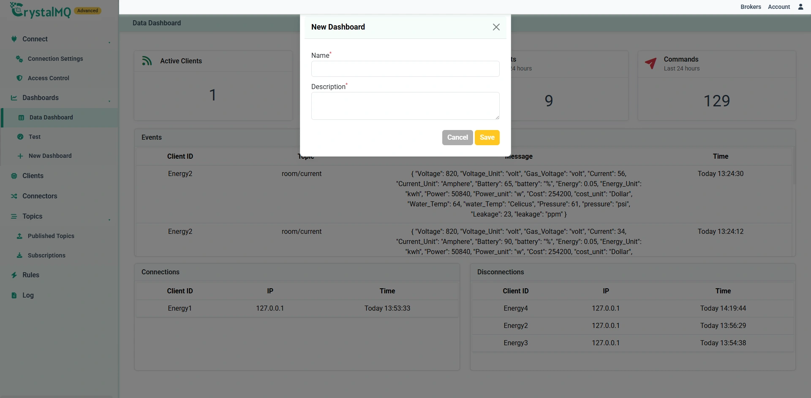The image size is (811, 398).
Task: Click the Connectors shuffle icon
Action: tap(14, 196)
